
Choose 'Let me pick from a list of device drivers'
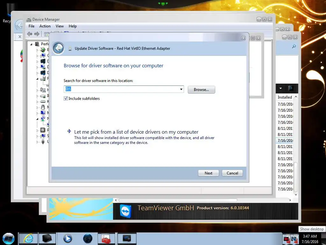coord(136,132)
